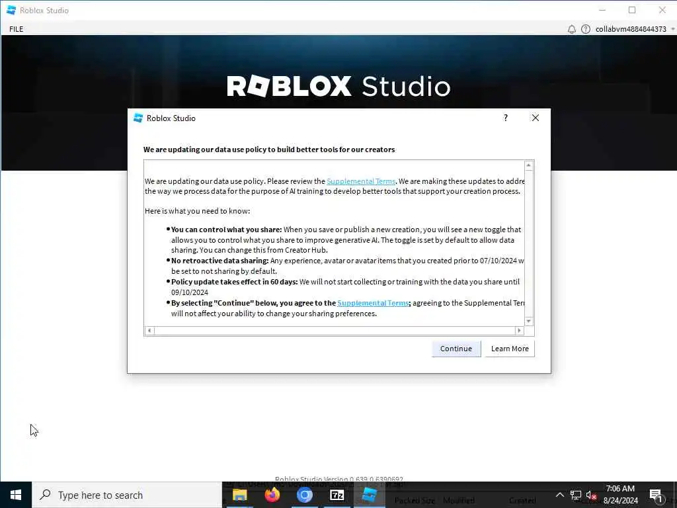Click the dialog's bold data use policy heading
Image resolution: width=677 pixels, height=508 pixels.
269,149
